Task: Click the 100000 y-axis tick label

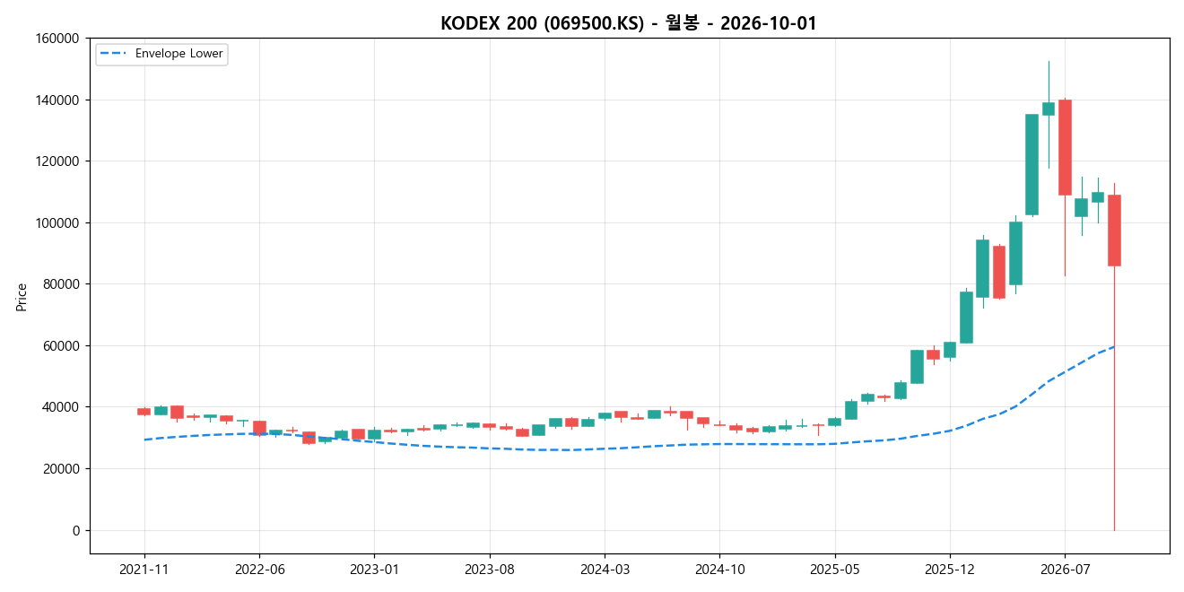Action: (x=58, y=222)
